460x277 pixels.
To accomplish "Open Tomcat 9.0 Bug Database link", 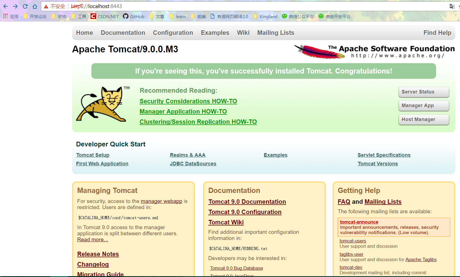I will 237,268.
